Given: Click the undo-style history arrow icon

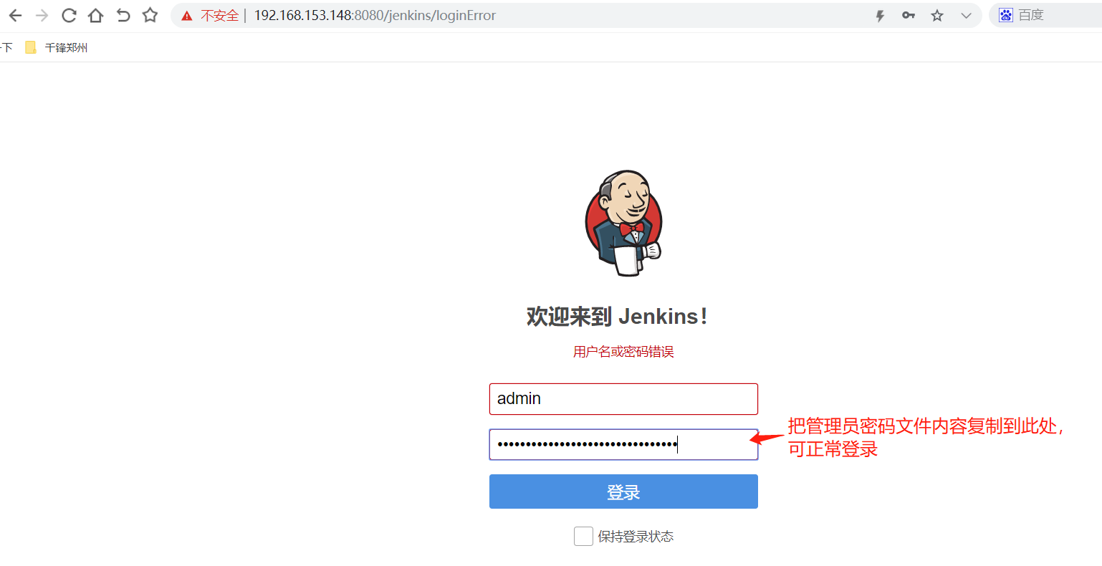Looking at the screenshot, I should [x=123, y=14].
